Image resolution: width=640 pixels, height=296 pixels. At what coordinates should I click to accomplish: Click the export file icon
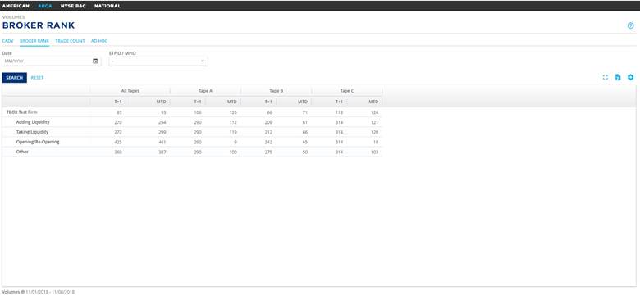click(x=618, y=77)
